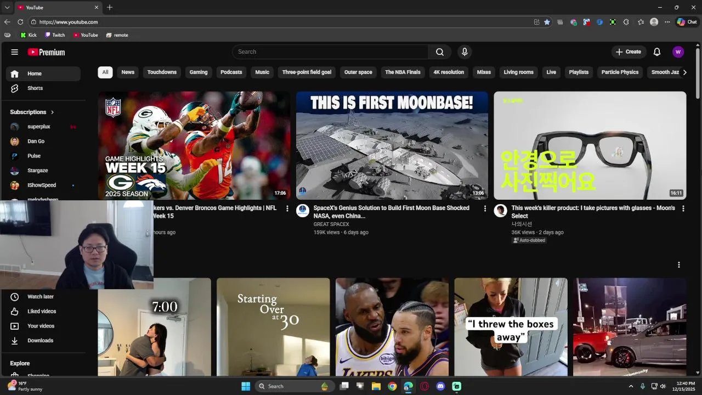This screenshot has width=702, height=395.
Task: Open the 'I threw the boxes away' Short
Action: point(511,327)
